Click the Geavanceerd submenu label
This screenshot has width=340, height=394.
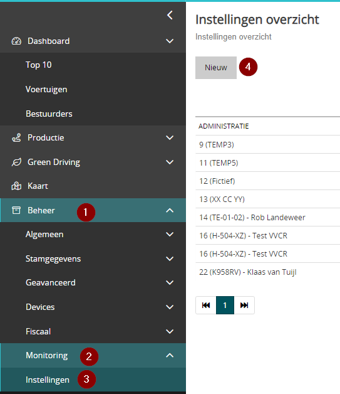pyautogui.click(x=50, y=283)
